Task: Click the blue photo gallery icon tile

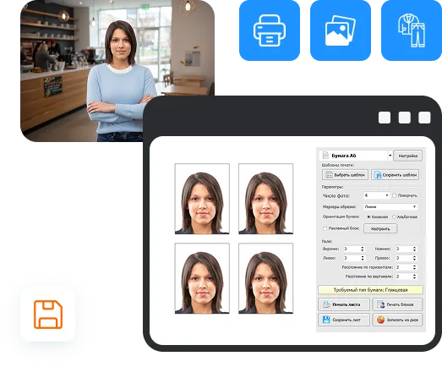Action: [341, 30]
